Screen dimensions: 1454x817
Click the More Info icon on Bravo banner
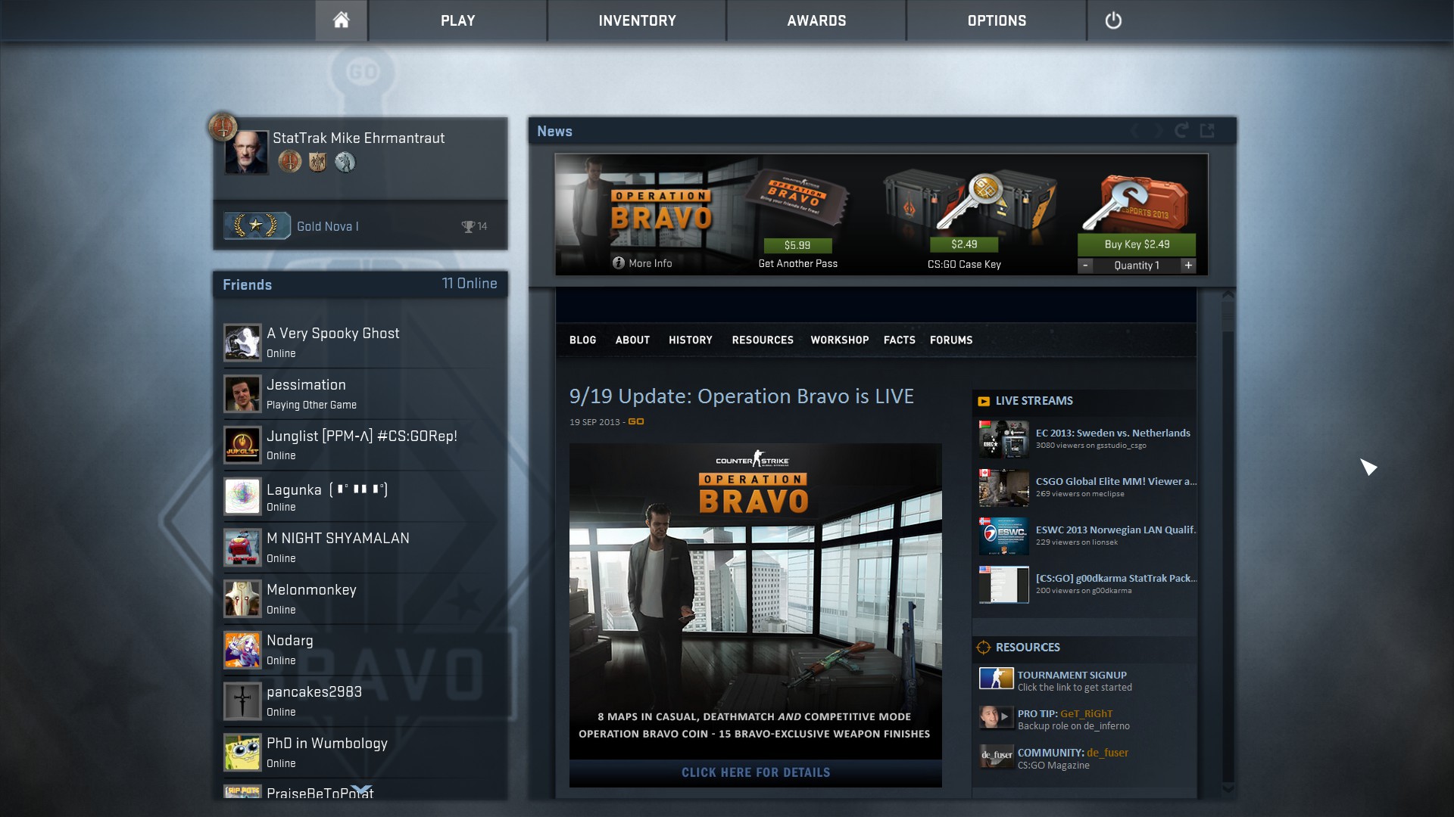click(619, 263)
